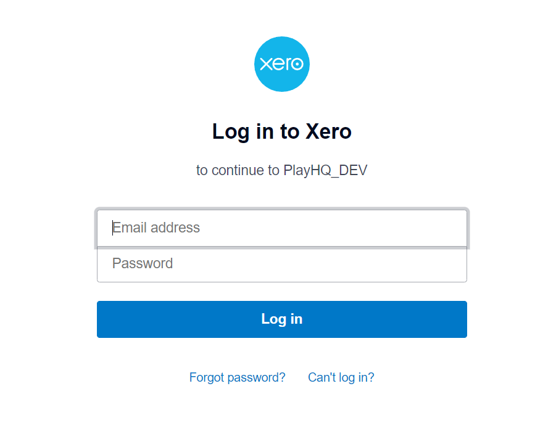Follow the Can't log in? link

(x=341, y=377)
